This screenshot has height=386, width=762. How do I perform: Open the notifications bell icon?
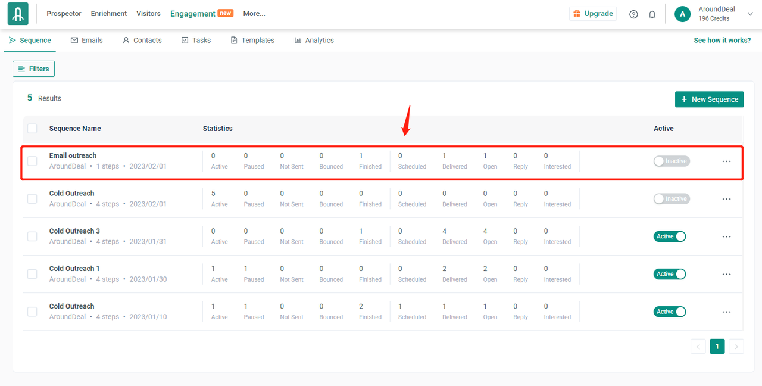click(652, 14)
